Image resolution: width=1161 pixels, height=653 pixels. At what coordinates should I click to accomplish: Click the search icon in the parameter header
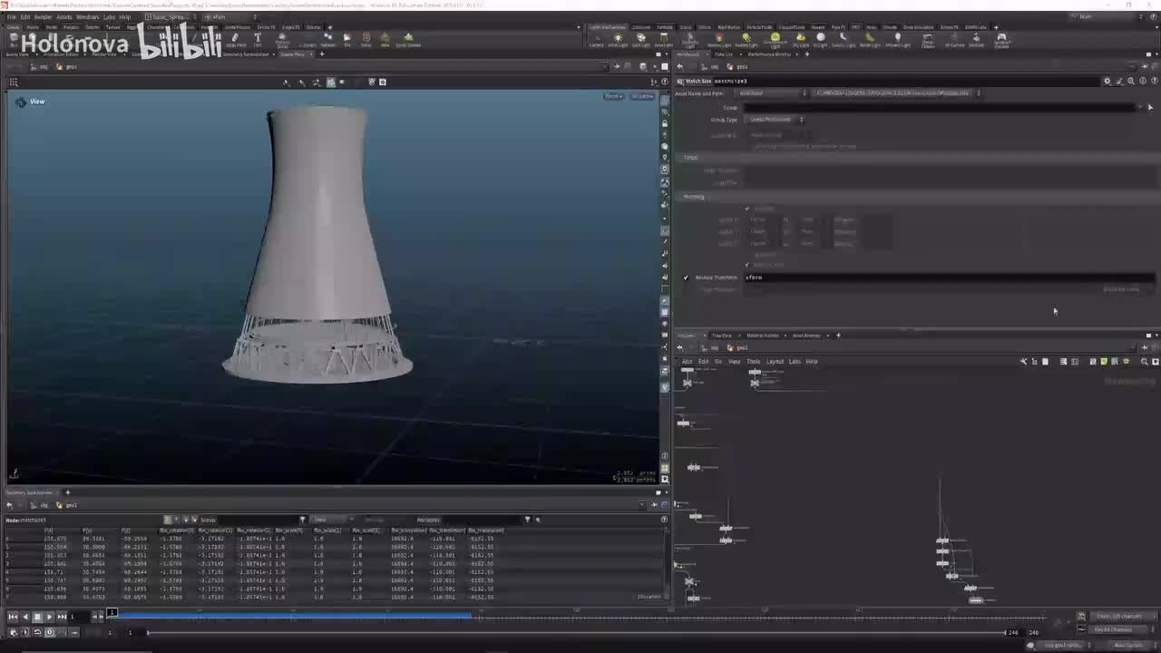[x=1130, y=81]
